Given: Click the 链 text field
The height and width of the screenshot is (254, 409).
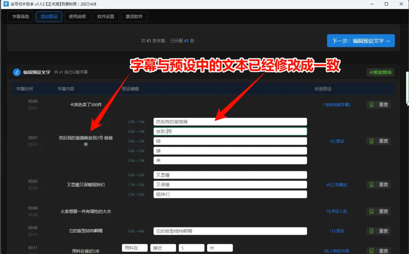Looking at the screenshot, I should [230, 141].
